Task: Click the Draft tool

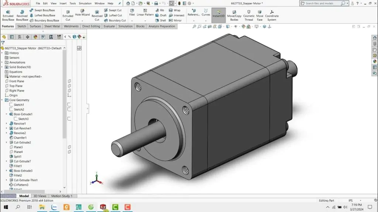Action: click(161, 15)
